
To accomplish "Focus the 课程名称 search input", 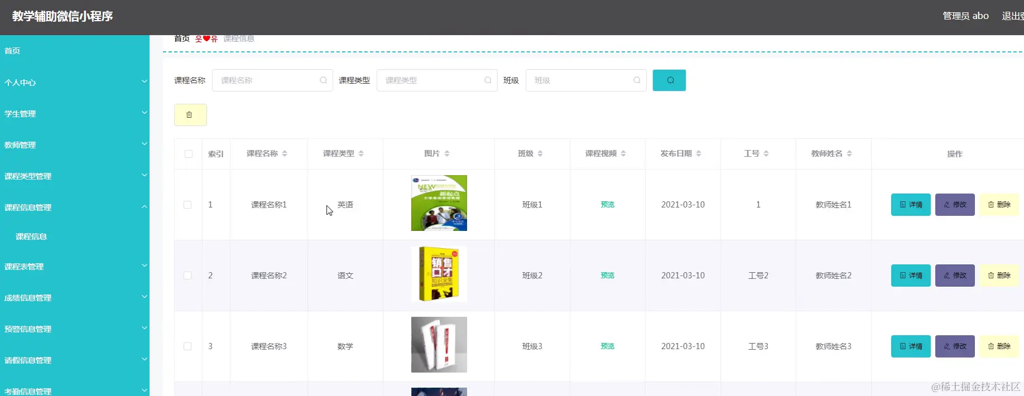I will 272,80.
